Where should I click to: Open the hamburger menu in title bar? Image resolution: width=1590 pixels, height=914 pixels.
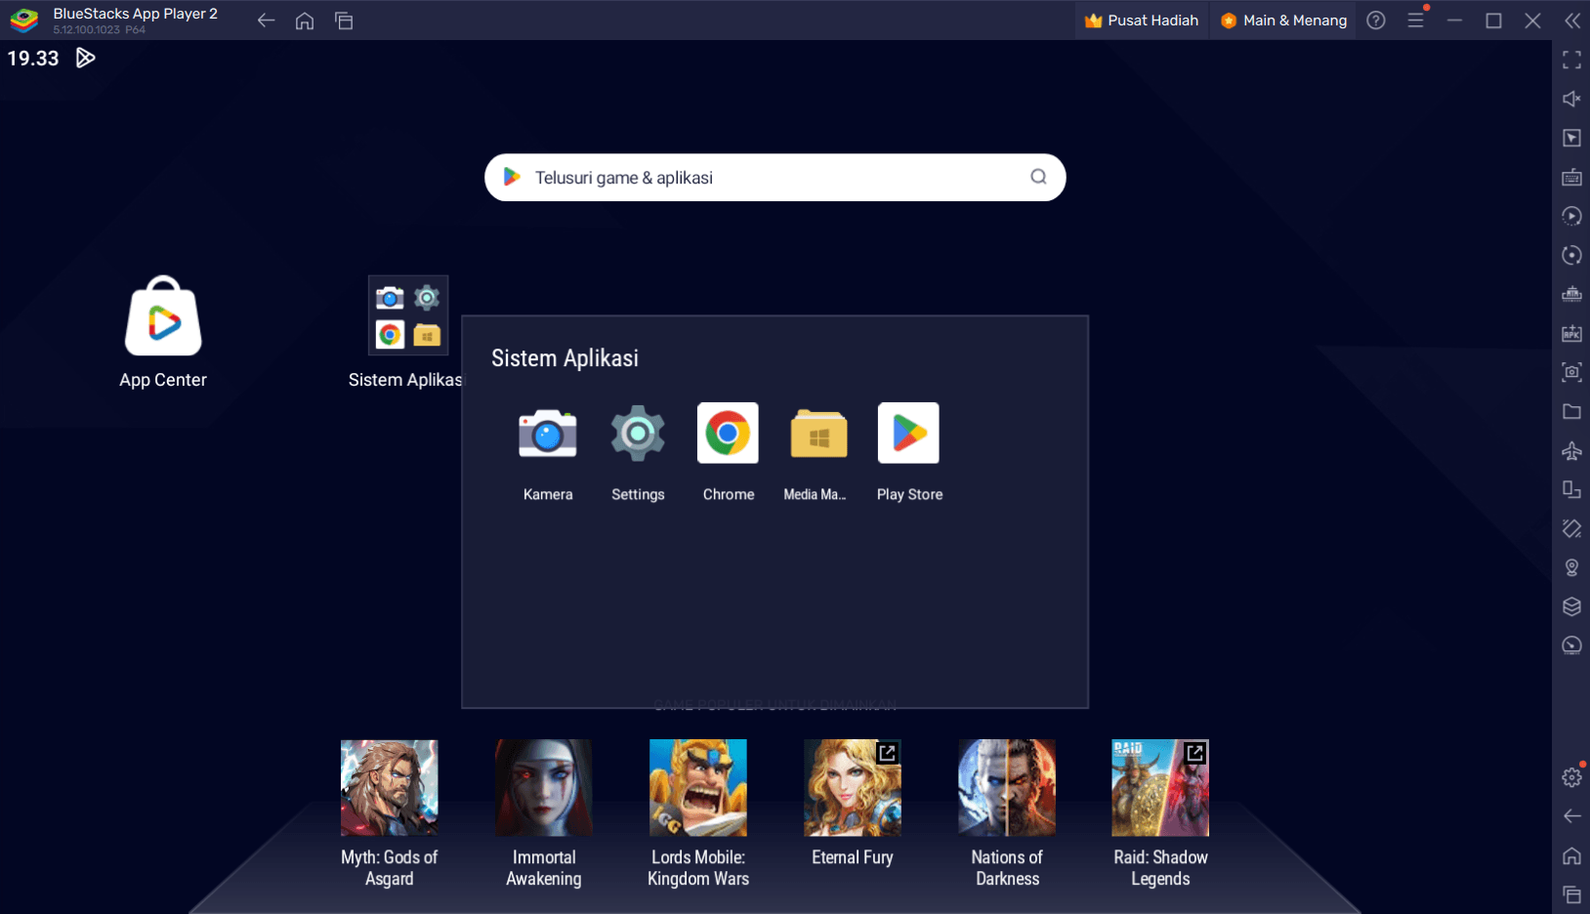tap(1415, 21)
